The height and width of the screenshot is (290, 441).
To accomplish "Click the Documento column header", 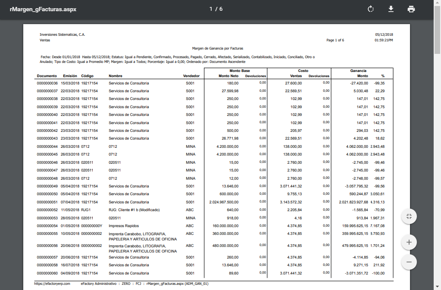I will pos(47,76).
